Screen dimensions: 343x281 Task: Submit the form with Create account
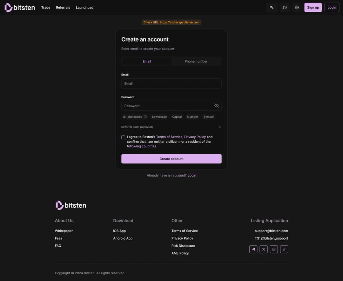171,159
